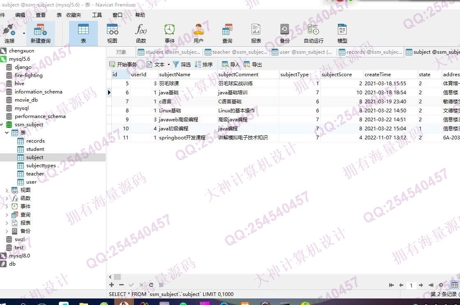Open the 查询 query toolbar icon
The image size is (460, 305).
pyautogui.click(x=227, y=33)
